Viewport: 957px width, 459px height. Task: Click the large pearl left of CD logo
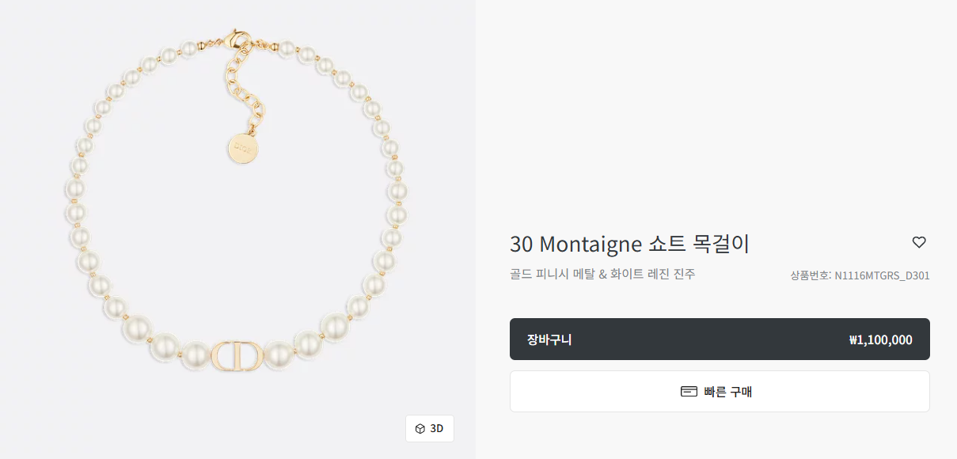[x=195, y=355]
